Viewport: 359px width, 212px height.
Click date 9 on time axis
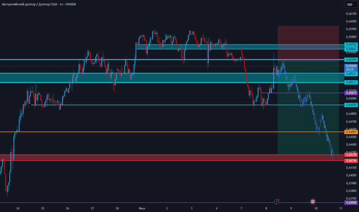(291, 208)
